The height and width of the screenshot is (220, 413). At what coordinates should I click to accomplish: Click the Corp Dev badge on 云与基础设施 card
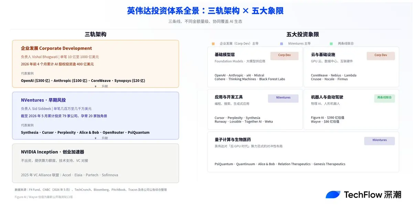pos(381,56)
